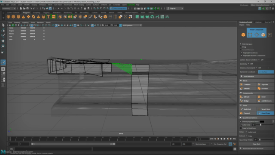Click the Redo arrow icon in status line
Viewport: 275px width, 155px height.
tap(34, 9)
